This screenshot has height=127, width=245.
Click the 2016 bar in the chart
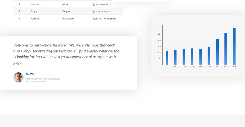[234, 46]
